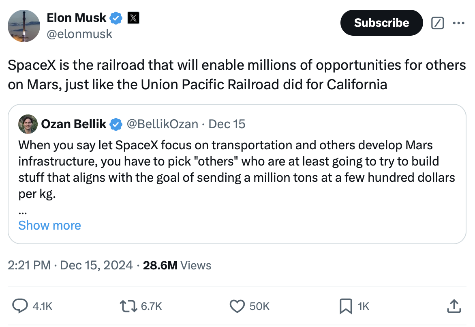Viewport: 475px width, 327px height.
Task: Click the Grok slash icon
Action: (437, 24)
